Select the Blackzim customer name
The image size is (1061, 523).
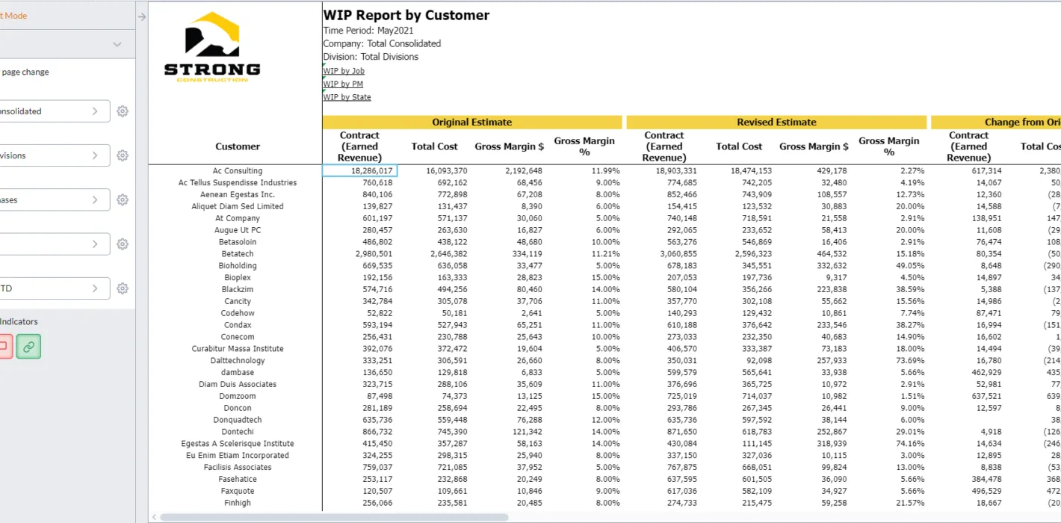pos(238,289)
